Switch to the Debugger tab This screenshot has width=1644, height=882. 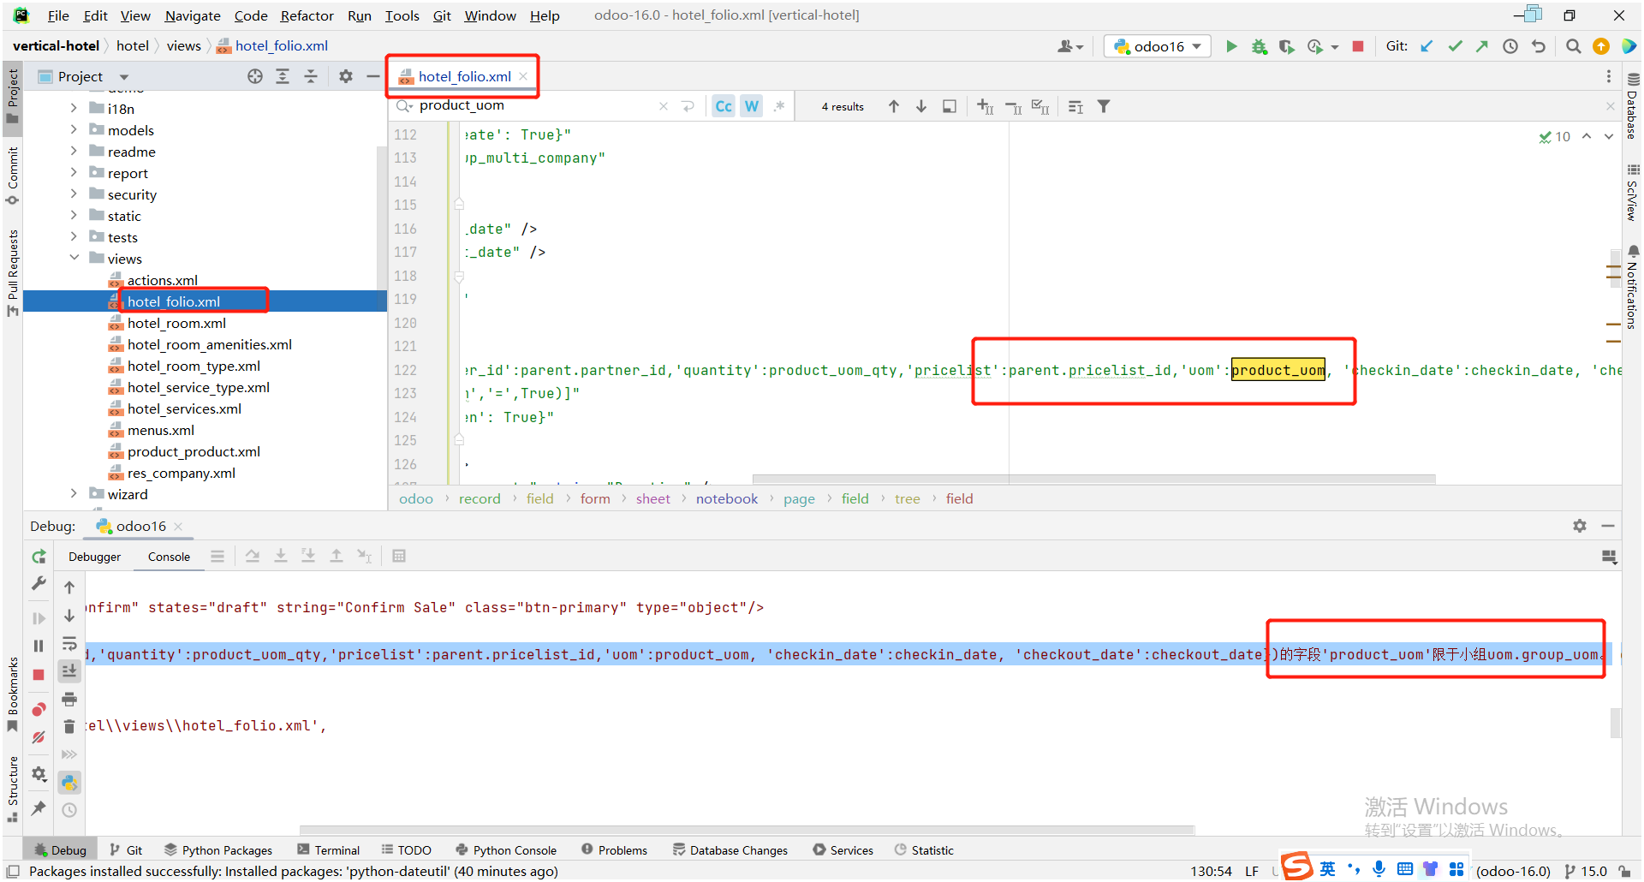[94, 557]
